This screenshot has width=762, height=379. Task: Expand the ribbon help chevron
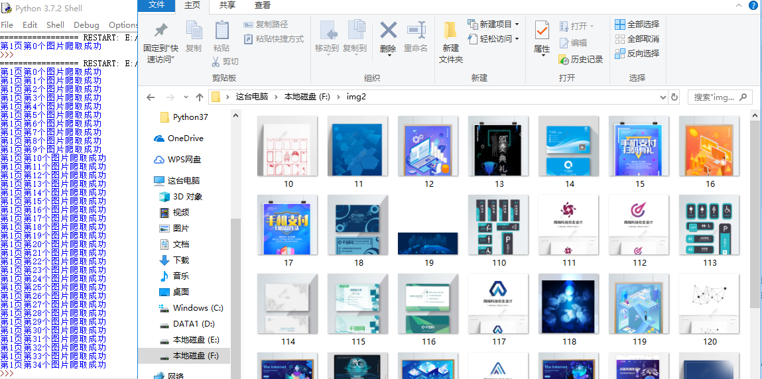(739, 5)
